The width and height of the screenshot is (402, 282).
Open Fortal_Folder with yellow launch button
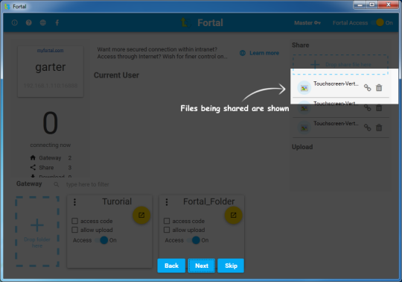coord(233,215)
